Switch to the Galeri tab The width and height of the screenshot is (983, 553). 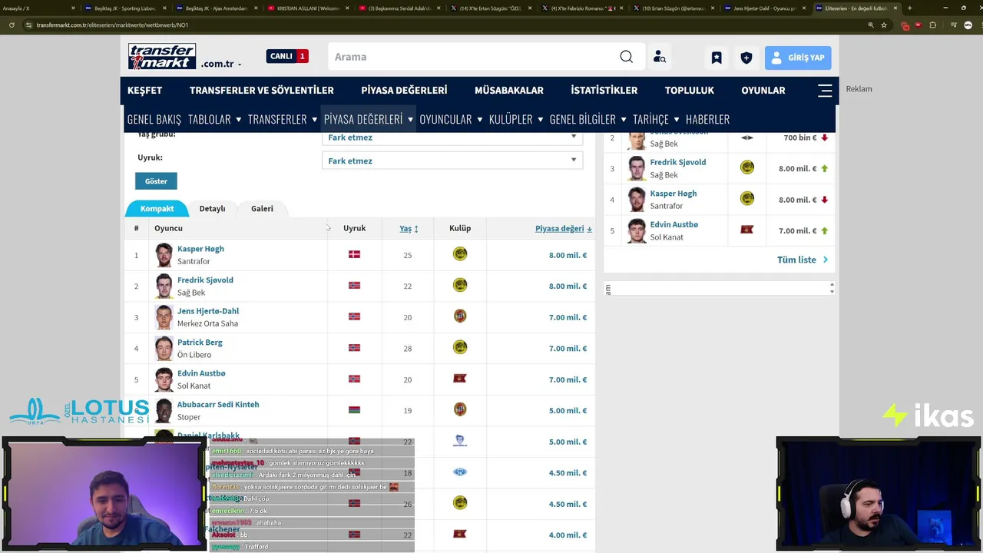[262, 208]
